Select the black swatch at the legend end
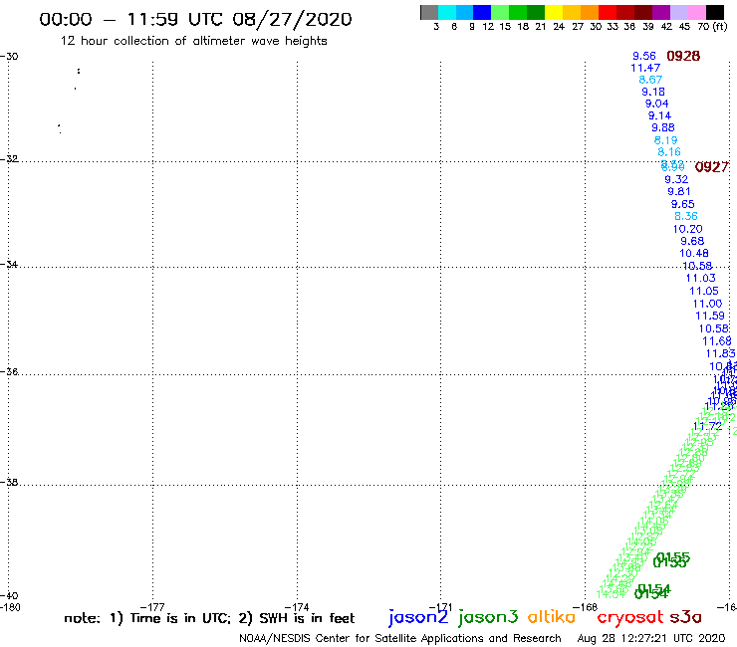The width and height of the screenshot is (737, 647). pyautogui.click(x=714, y=12)
